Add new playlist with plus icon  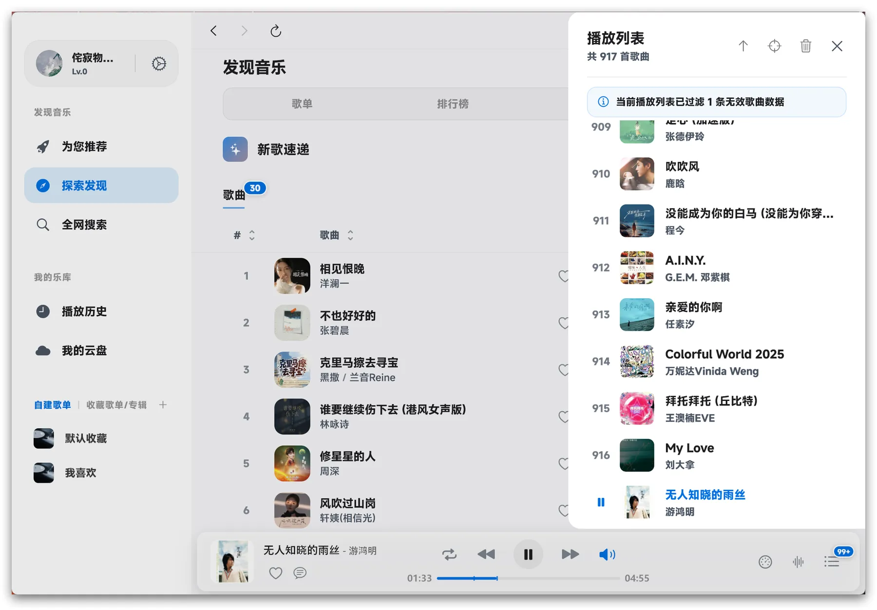tap(163, 405)
